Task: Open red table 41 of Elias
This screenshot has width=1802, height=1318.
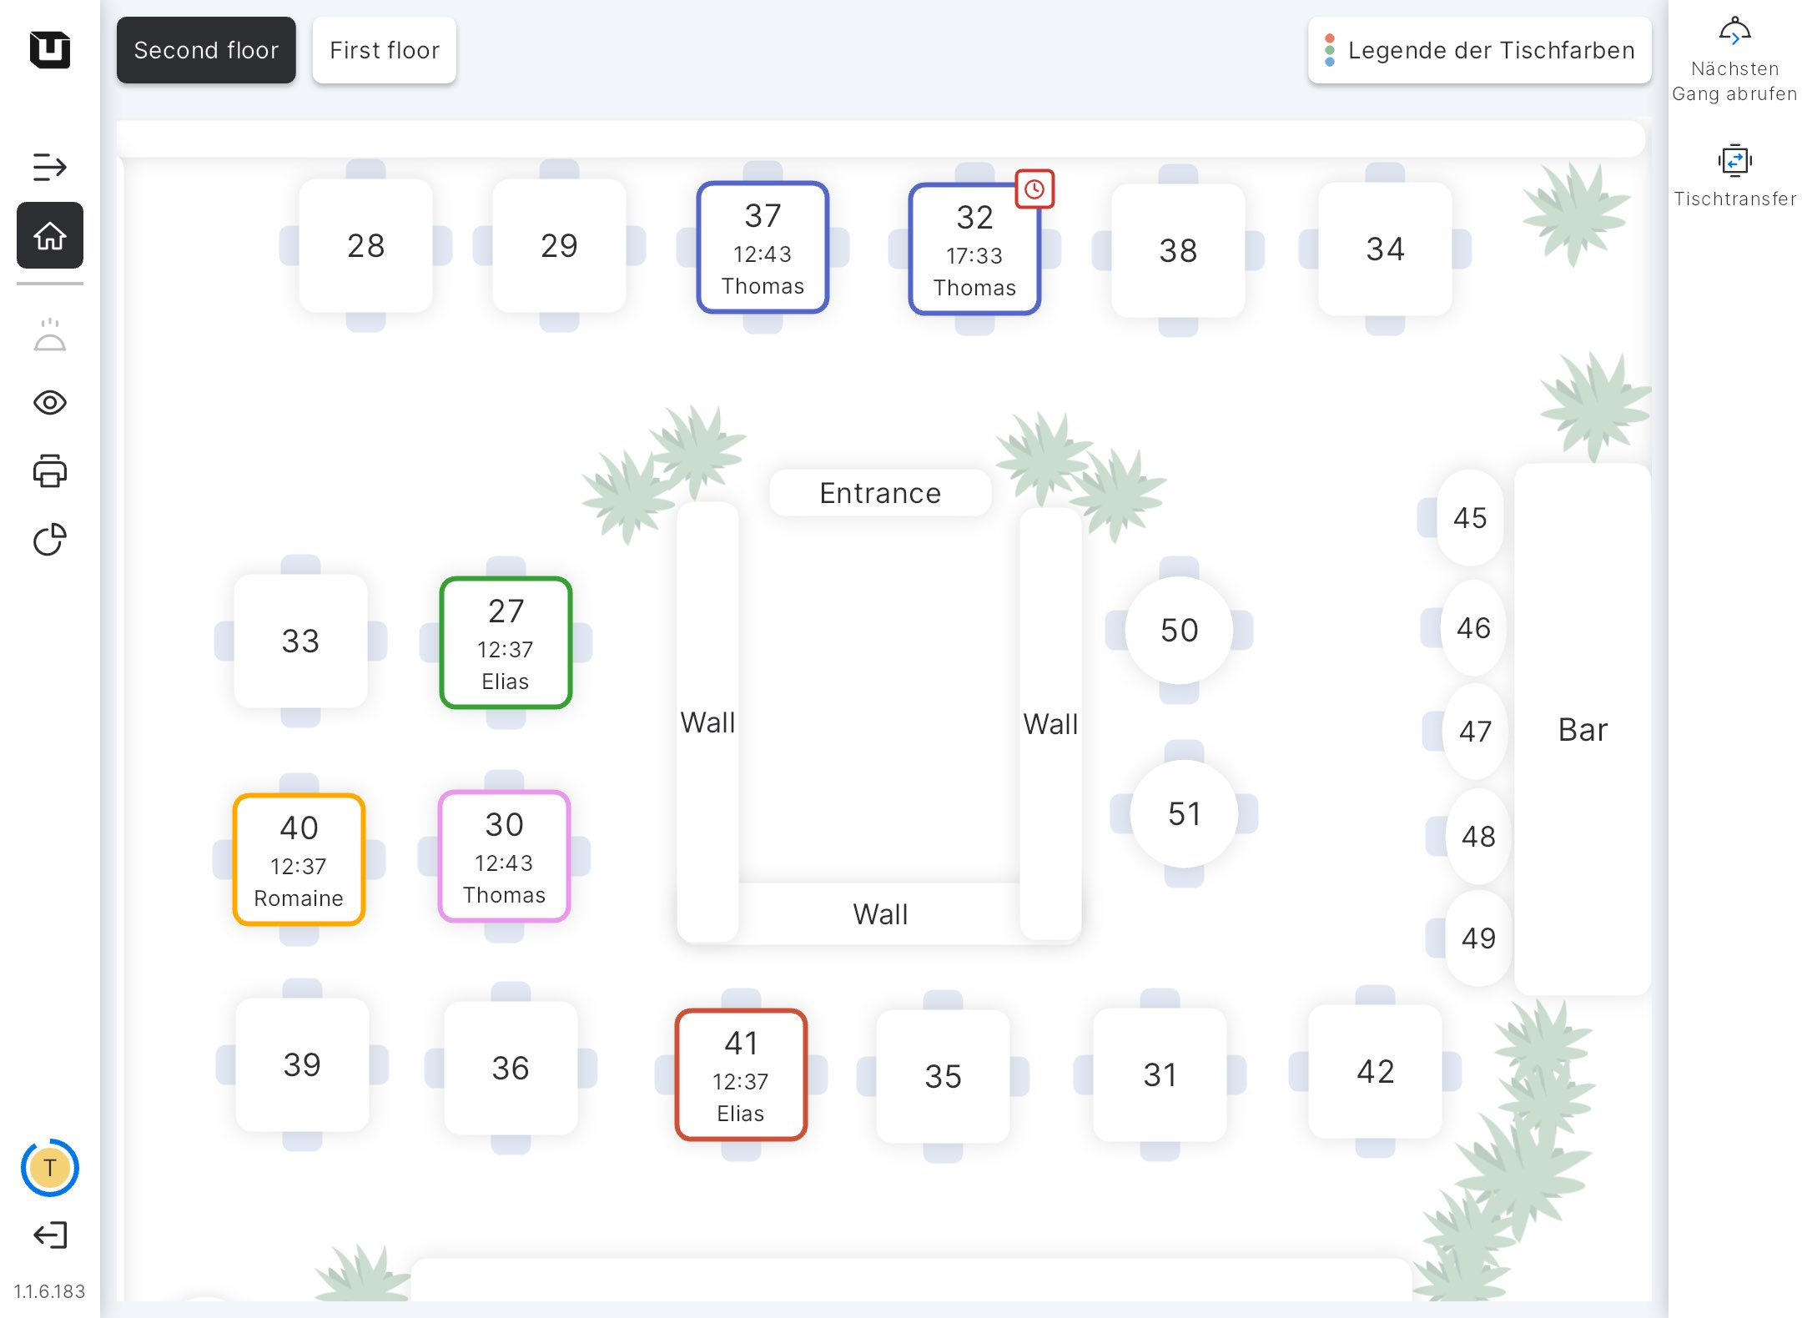Action: click(x=741, y=1075)
